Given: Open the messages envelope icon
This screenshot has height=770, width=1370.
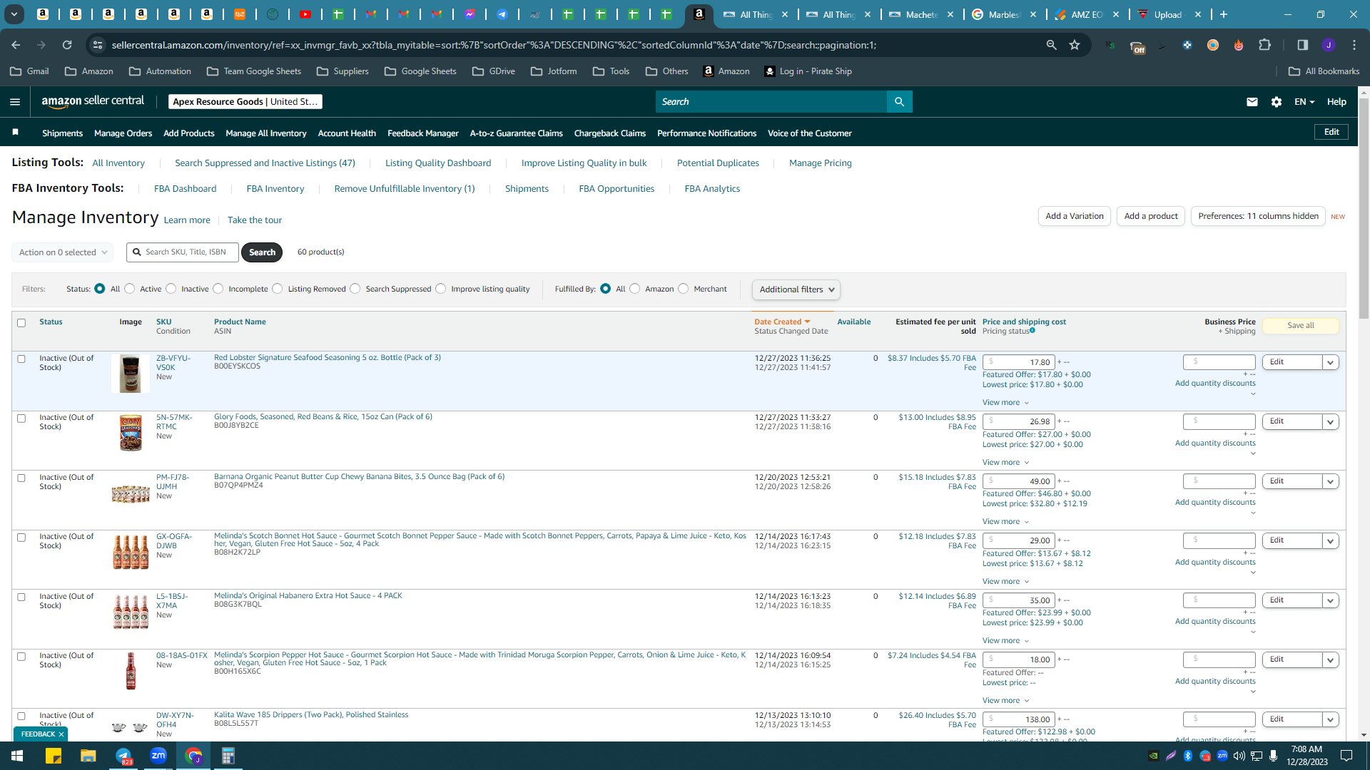Looking at the screenshot, I should (x=1252, y=102).
